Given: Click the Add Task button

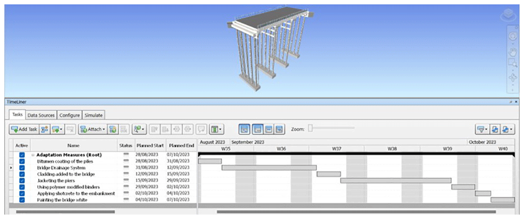Looking at the screenshot, I should coord(25,129).
